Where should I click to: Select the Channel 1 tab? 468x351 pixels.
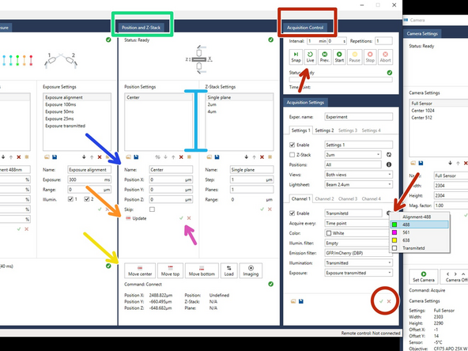301,198
